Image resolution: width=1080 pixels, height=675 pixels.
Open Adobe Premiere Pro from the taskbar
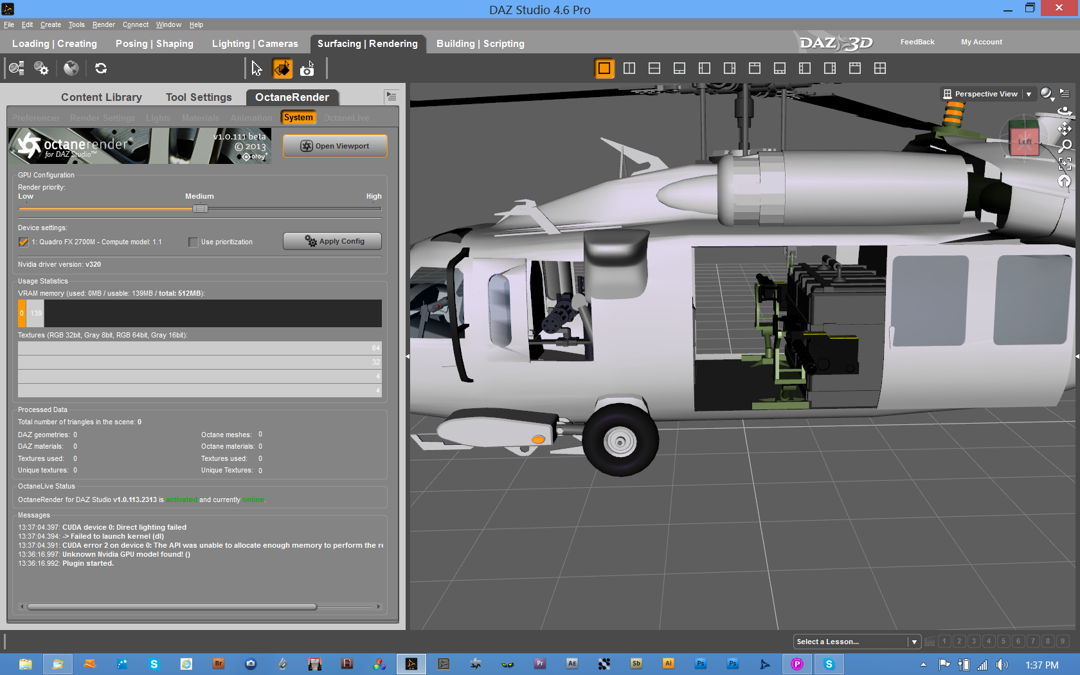pyautogui.click(x=540, y=664)
